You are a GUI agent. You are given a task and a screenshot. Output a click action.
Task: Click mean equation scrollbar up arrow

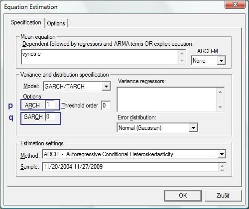click(182, 53)
